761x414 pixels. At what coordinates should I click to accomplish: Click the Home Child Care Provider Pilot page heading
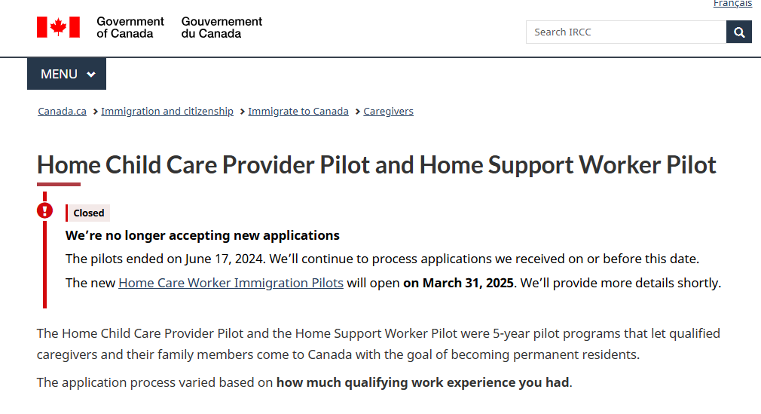(376, 165)
